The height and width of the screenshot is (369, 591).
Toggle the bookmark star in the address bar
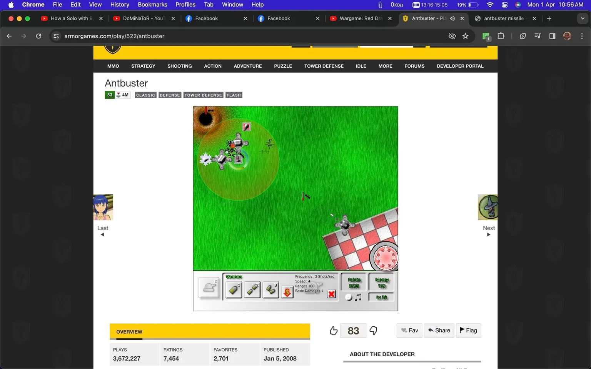(x=466, y=36)
